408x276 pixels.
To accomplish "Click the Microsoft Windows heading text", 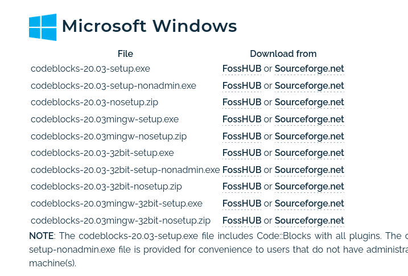I will tap(149, 26).
